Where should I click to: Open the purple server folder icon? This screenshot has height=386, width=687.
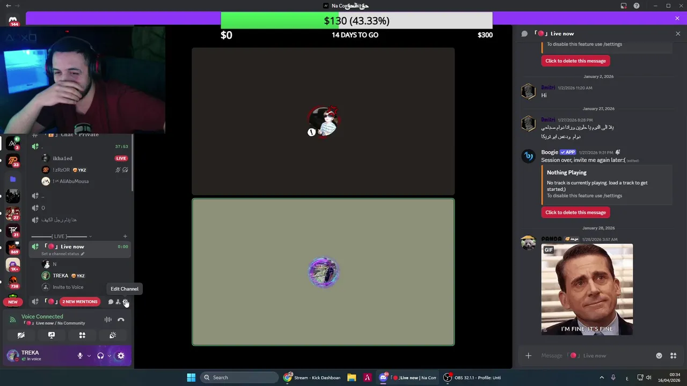(x=13, y=179)
